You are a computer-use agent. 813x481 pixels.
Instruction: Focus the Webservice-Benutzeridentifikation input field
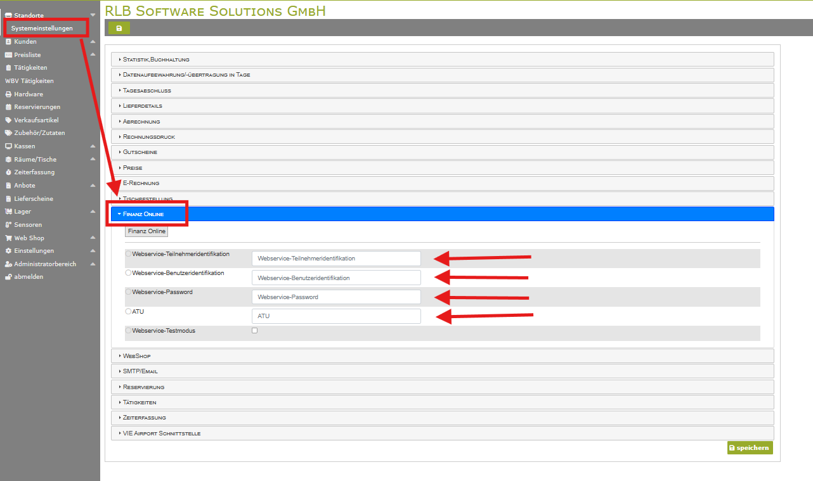(336, 278)
